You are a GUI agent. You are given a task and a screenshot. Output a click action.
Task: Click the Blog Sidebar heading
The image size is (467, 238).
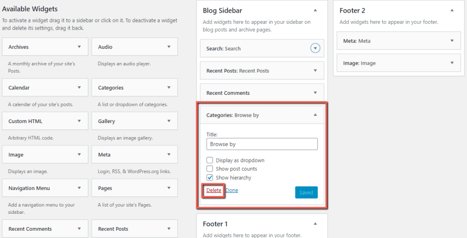click(x=223, y=10)
